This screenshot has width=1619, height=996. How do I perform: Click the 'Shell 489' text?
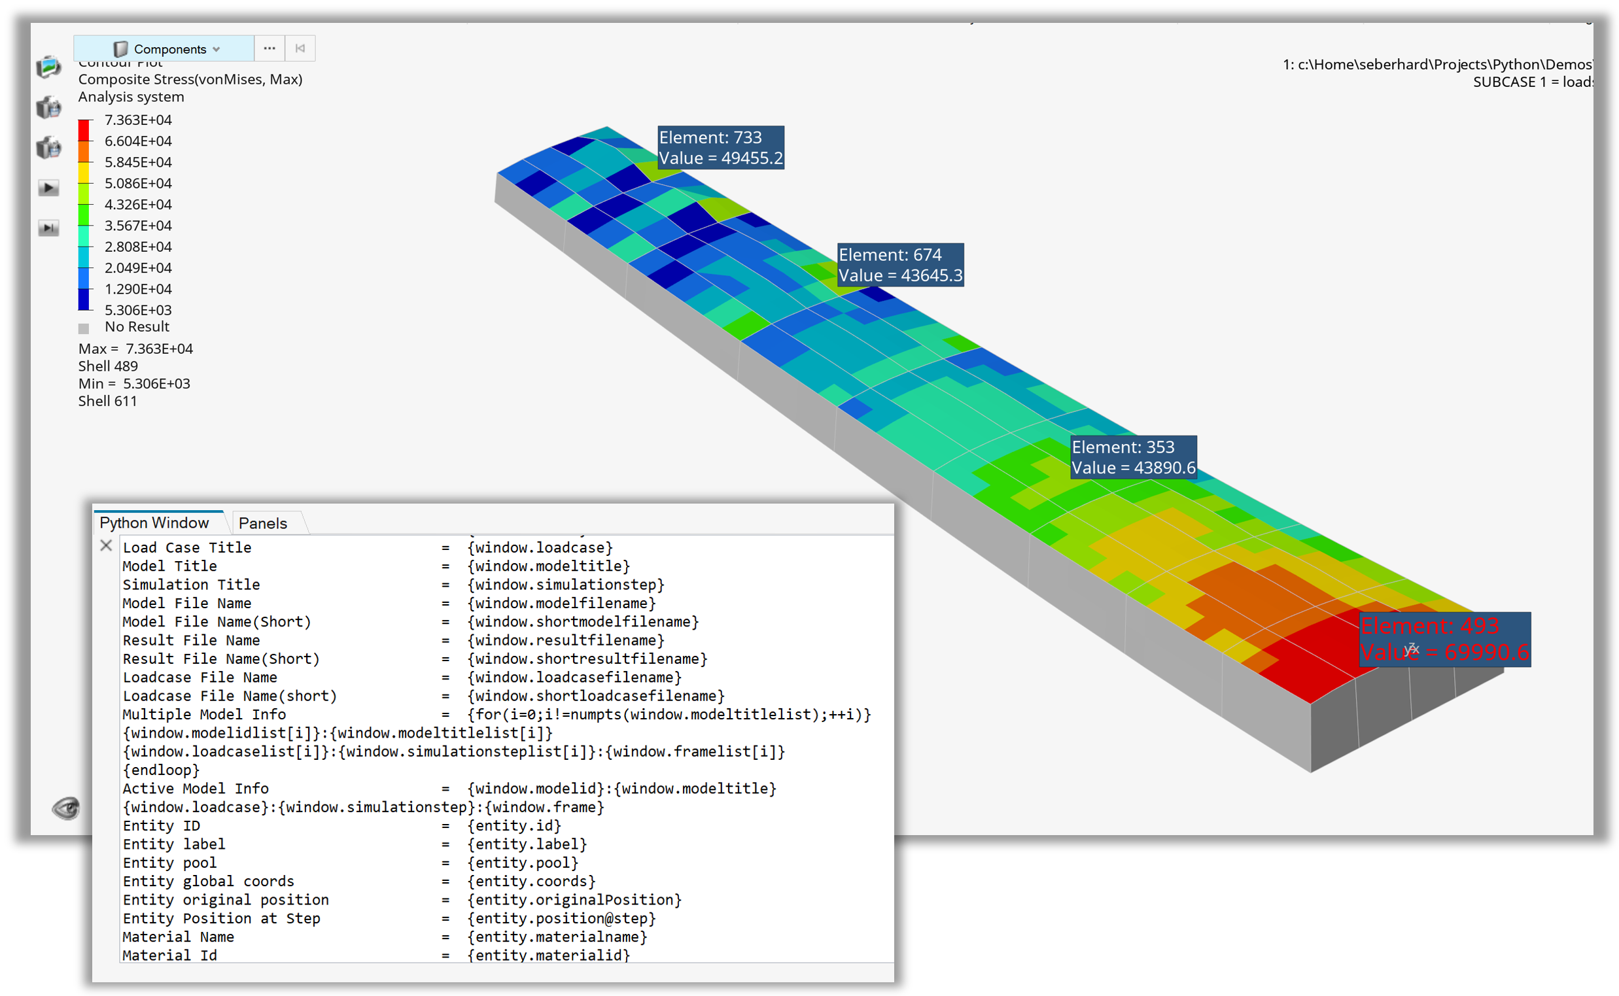[108, 366]
